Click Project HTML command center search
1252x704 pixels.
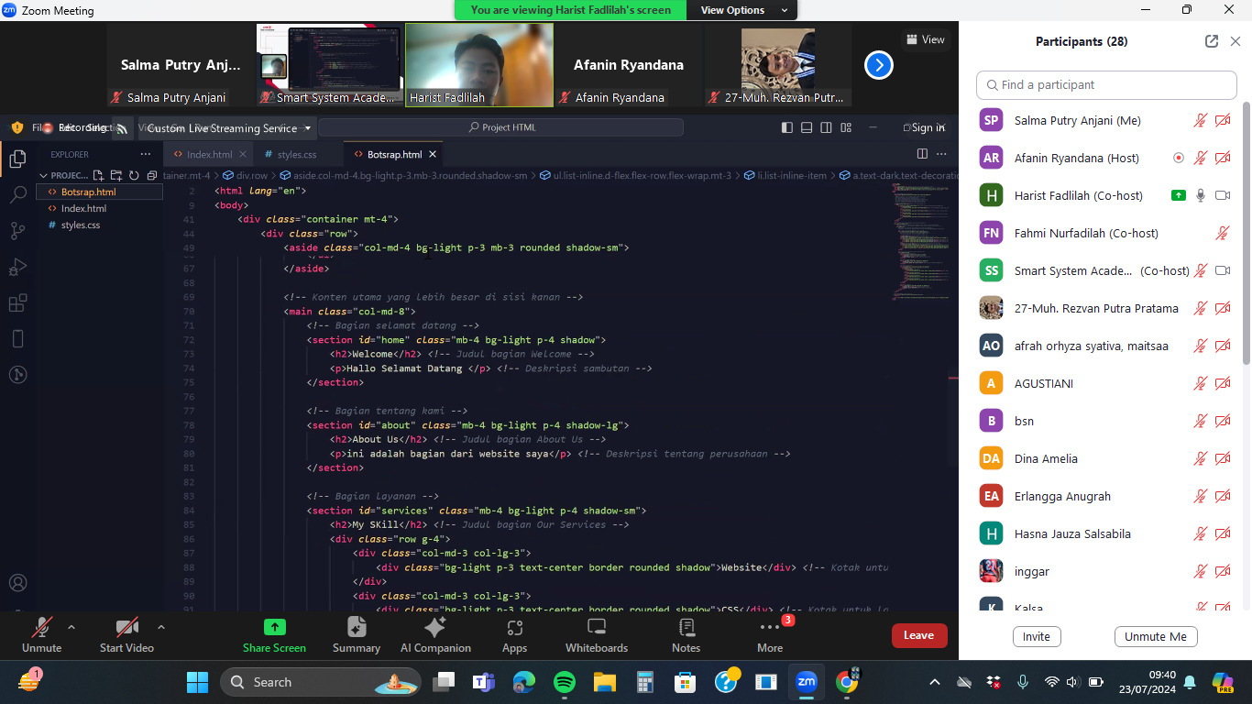click(x=500, y=127)
